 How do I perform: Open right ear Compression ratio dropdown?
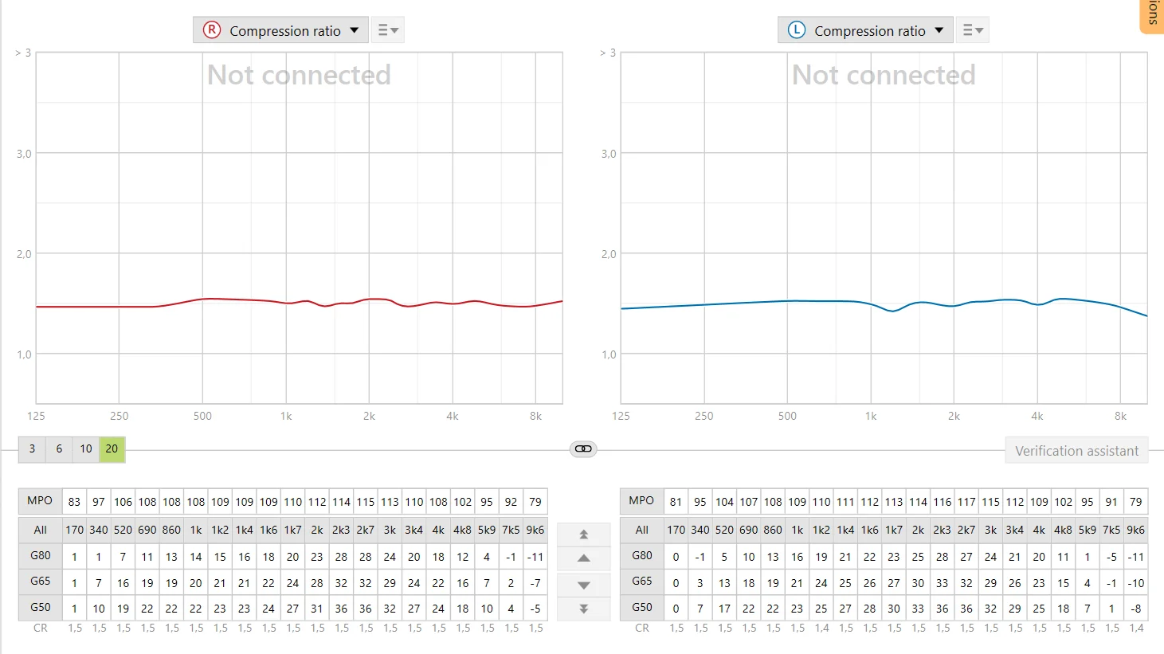(x=280, y=30)
